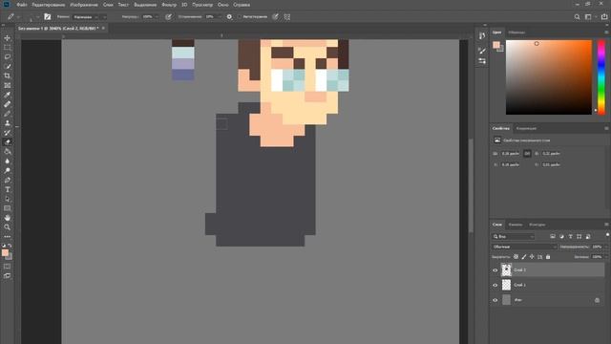Switch to the Каналы tab

(516, 225)
